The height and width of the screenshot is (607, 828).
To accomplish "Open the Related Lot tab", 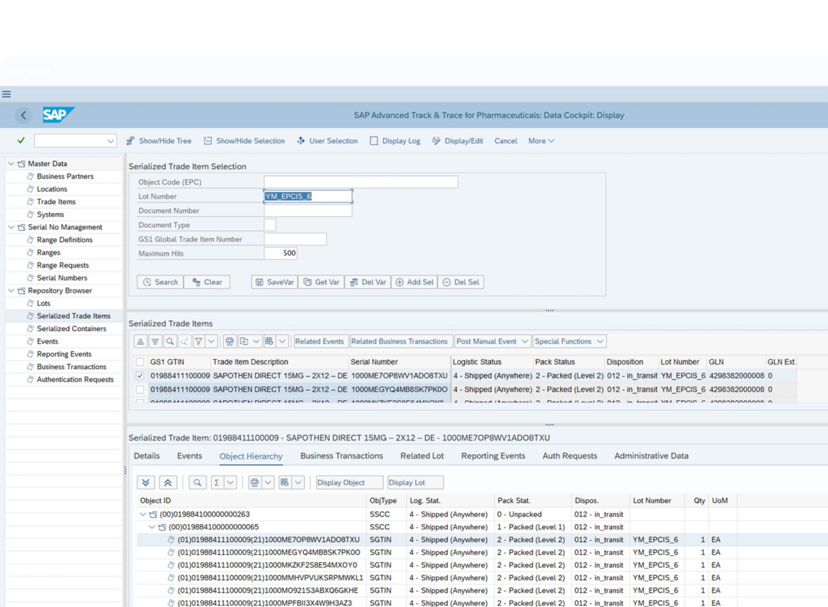I will pyautogui.click(x=422, y=456).
